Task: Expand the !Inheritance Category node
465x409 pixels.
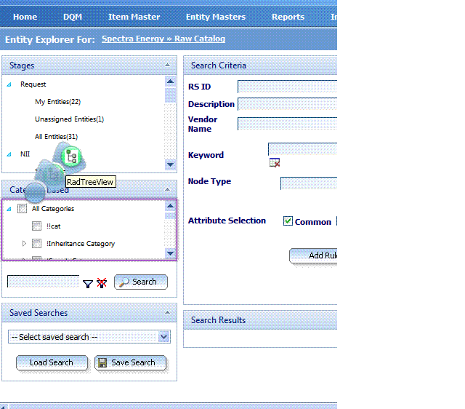Action: (x=24, y=244)
